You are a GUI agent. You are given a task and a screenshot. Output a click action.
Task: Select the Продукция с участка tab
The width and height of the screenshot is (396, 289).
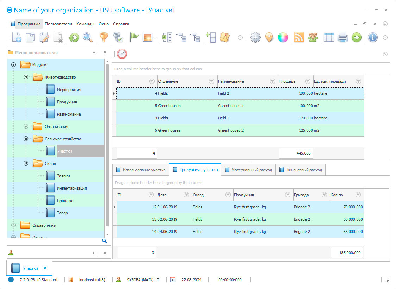(195, 170)
